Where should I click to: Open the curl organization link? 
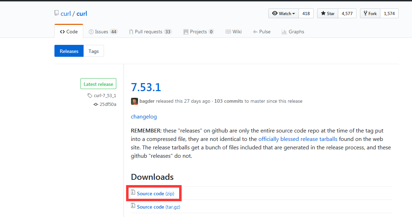pos(66,14)
